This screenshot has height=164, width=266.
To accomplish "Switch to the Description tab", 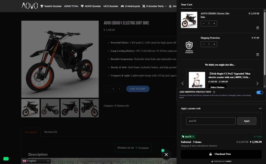I will (31, 132).
